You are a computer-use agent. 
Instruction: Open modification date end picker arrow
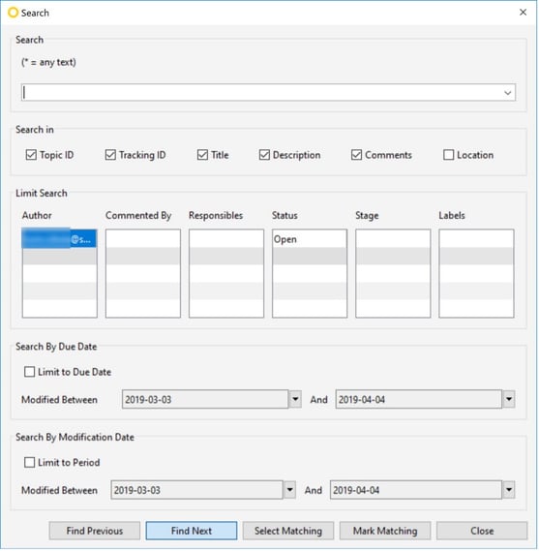point(509,490)
